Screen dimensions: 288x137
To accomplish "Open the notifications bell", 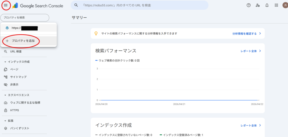I will (x=267, y=5).
